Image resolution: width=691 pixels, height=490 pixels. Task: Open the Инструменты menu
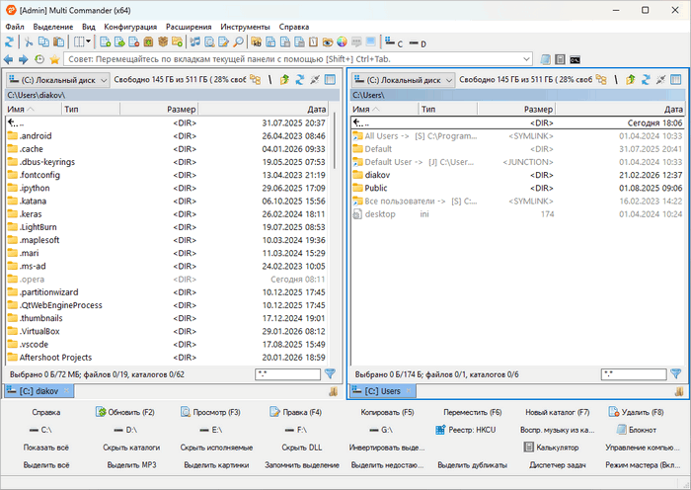(x=245, y=27)
